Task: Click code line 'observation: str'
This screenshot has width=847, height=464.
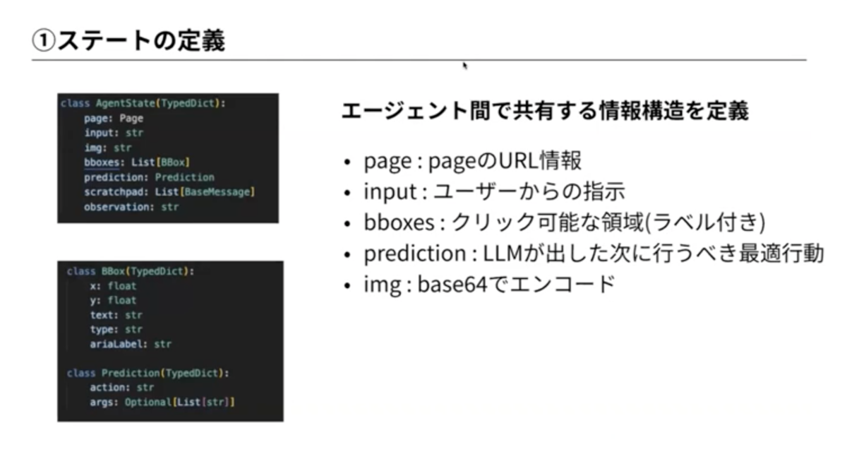Action: point(131,207)
